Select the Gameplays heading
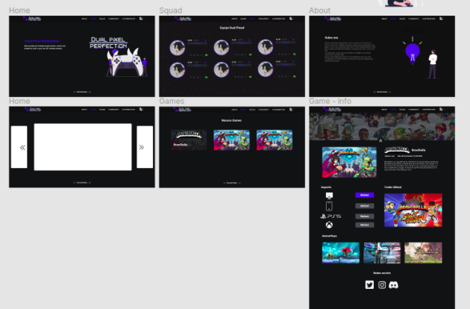The image size is (470, 309). pos(330,236)
